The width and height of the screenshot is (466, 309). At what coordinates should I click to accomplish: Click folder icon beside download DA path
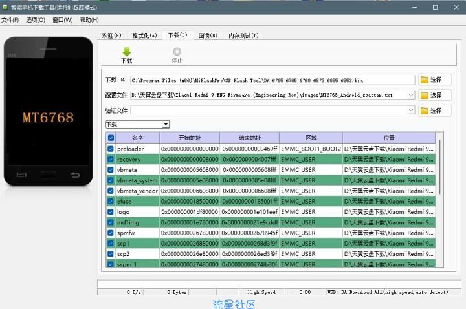425,80
